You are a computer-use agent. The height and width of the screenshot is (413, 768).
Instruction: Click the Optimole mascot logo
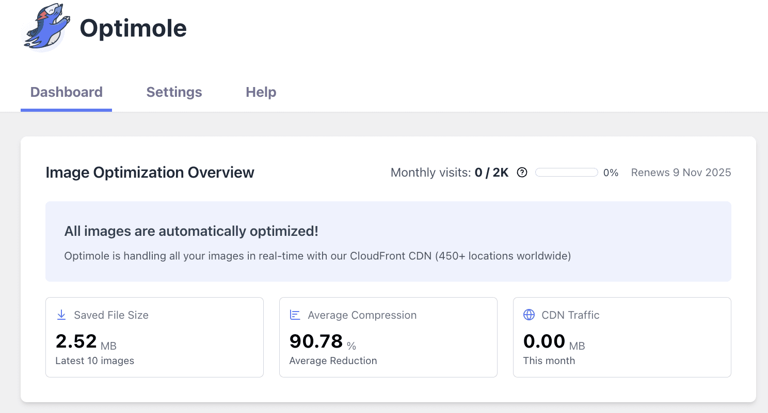click(45, 28)
